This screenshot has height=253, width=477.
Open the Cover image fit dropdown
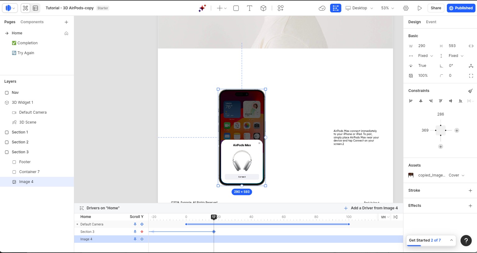(457, 175)
